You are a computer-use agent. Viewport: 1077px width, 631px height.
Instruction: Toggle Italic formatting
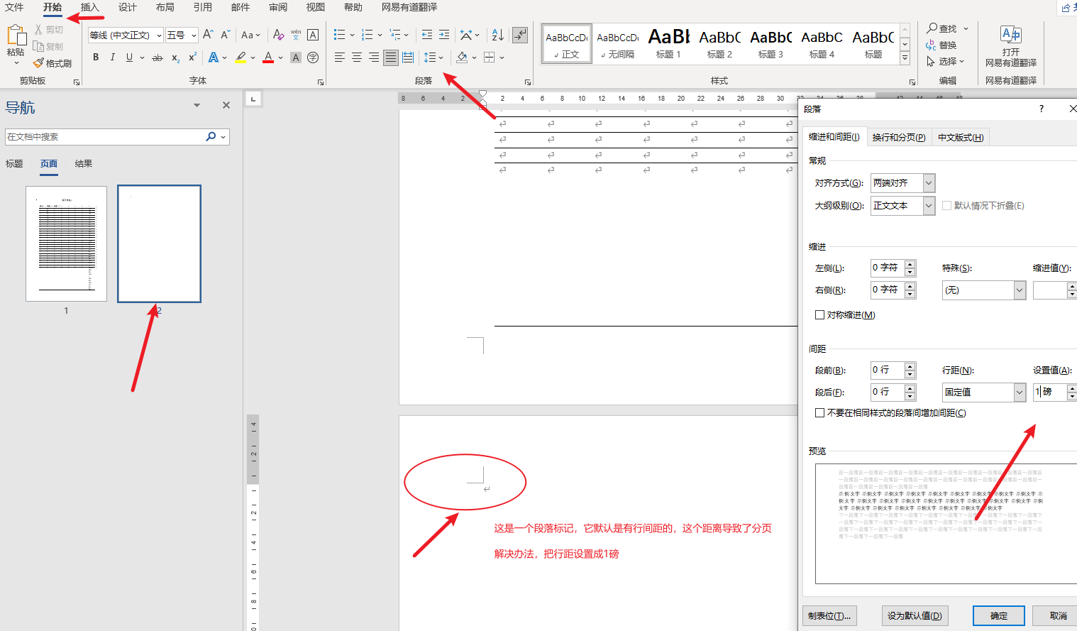click(113, 57)
